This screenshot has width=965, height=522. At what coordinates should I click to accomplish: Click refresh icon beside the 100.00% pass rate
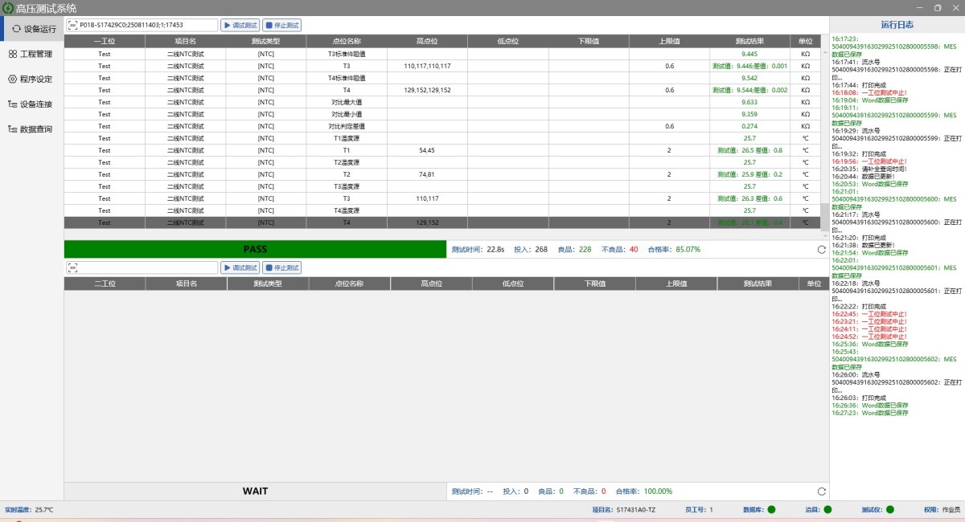tap(821, 491)
